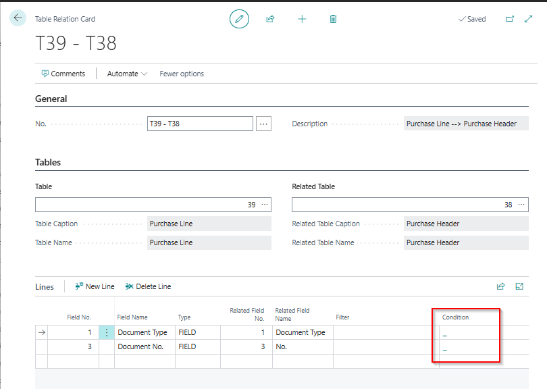
Task: Click the trash delete icon
Action: pos(333,19)
